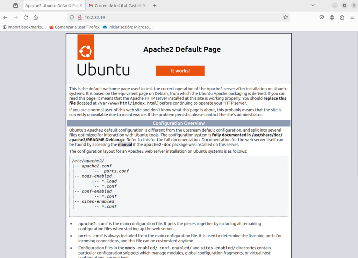This screenshot has height=258, width=358.
Task: Show the insecure connection padlock info
Action: (x=80, y=18)
